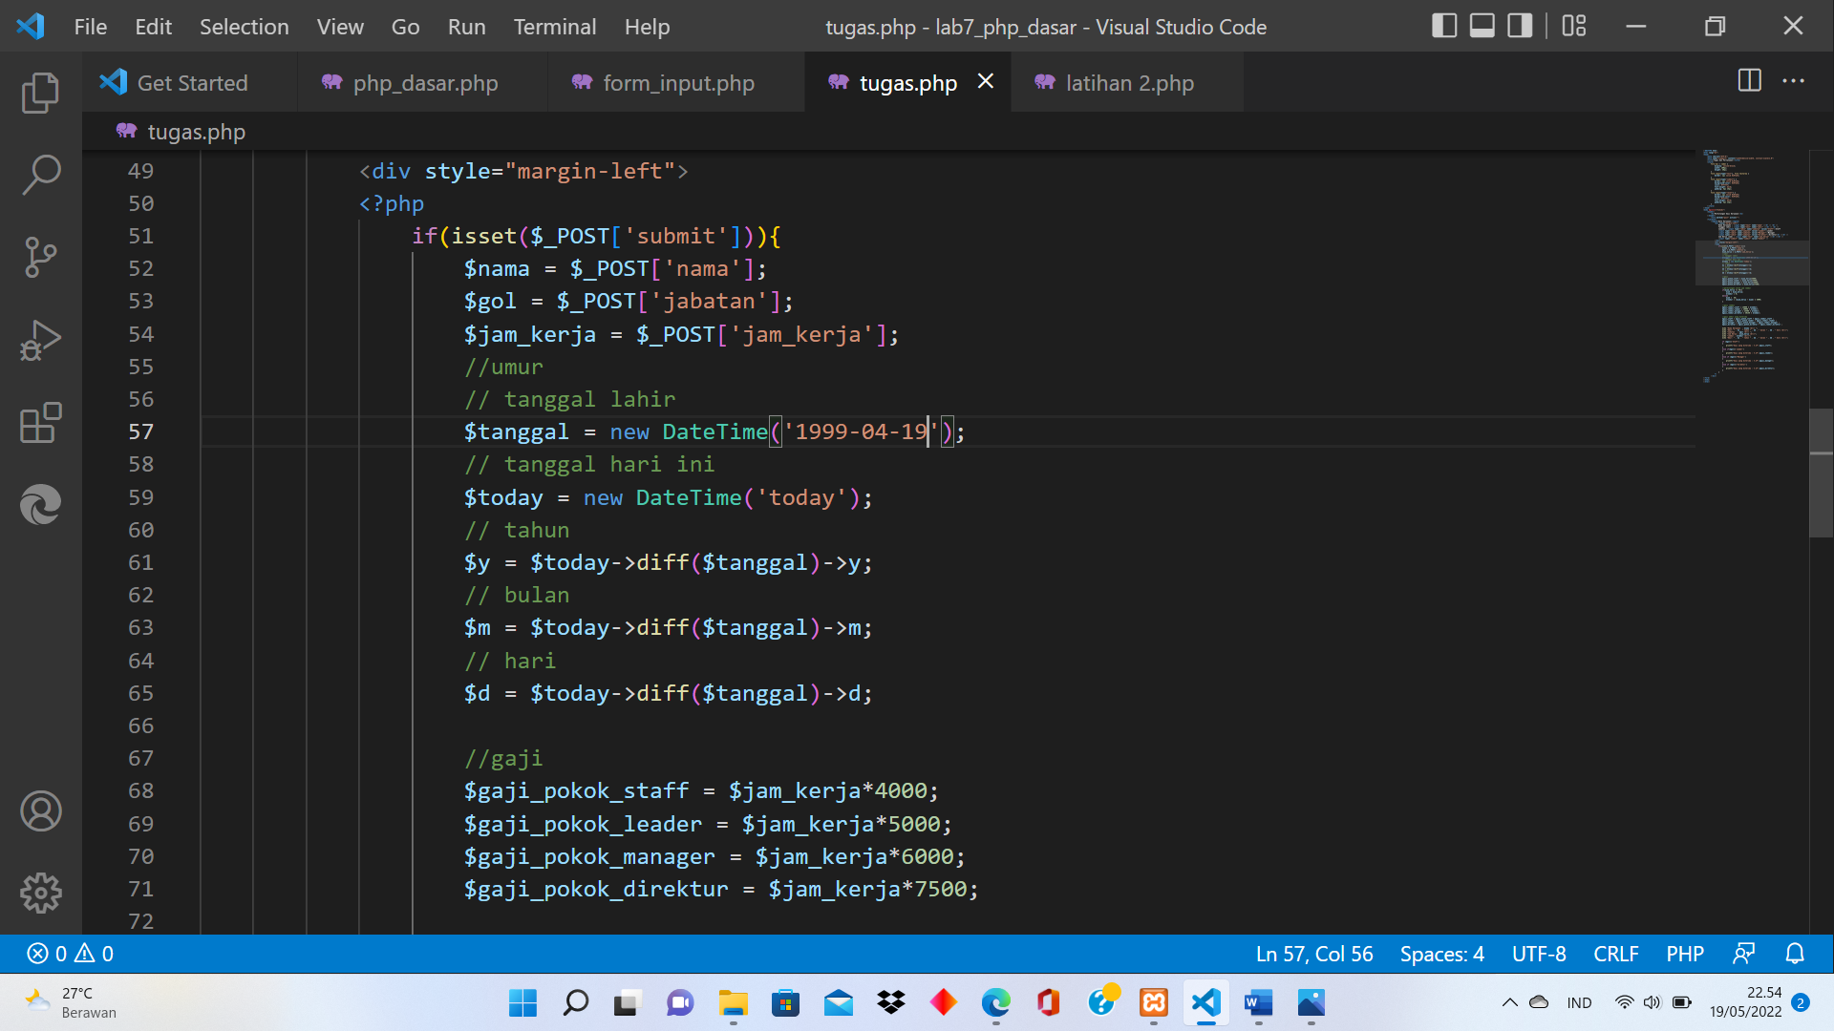The image size is (1834, 1031).
Task: Click Spaces: 4 indentation setting
Action: click(x=1441, y=953)
